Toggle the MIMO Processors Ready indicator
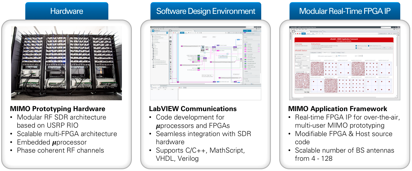Screen dimensions: 412x171 point(356,45)
